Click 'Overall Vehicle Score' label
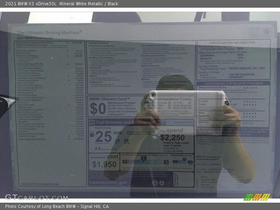 pyautogui.click(x=213, y=87)
